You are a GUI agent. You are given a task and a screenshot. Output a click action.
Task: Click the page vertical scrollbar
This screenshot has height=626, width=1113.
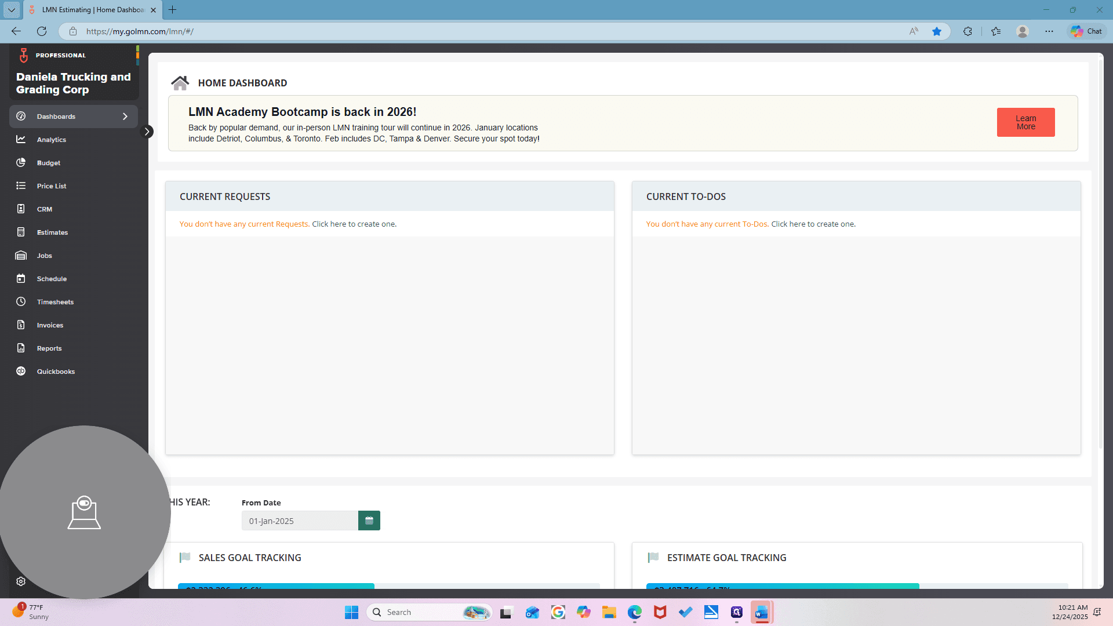pyautogui.click(x=1101, y=255)
